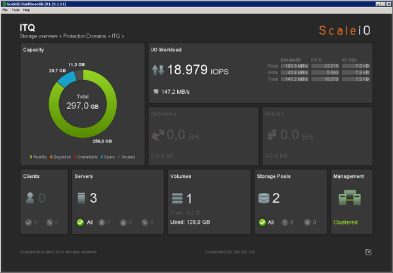Viewport: 393px width, 273px height.
Task: Click the Read IOPS 13.319 bar
Action: (x=325, y=66)
